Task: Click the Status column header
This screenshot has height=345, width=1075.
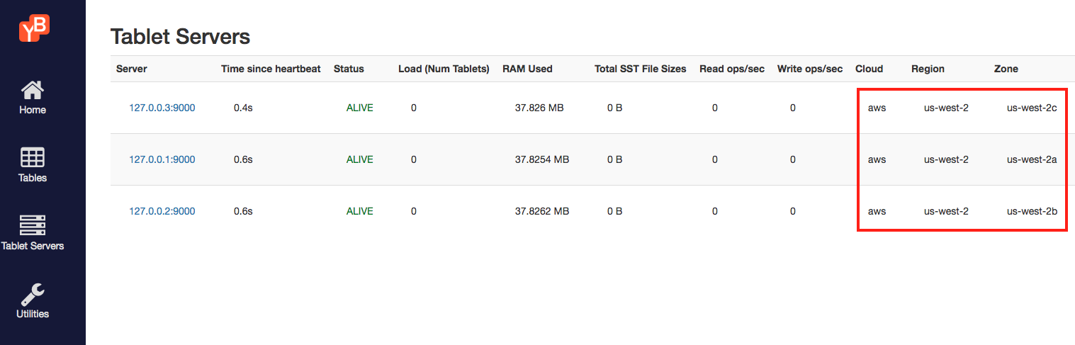Action: coord(349,69)
